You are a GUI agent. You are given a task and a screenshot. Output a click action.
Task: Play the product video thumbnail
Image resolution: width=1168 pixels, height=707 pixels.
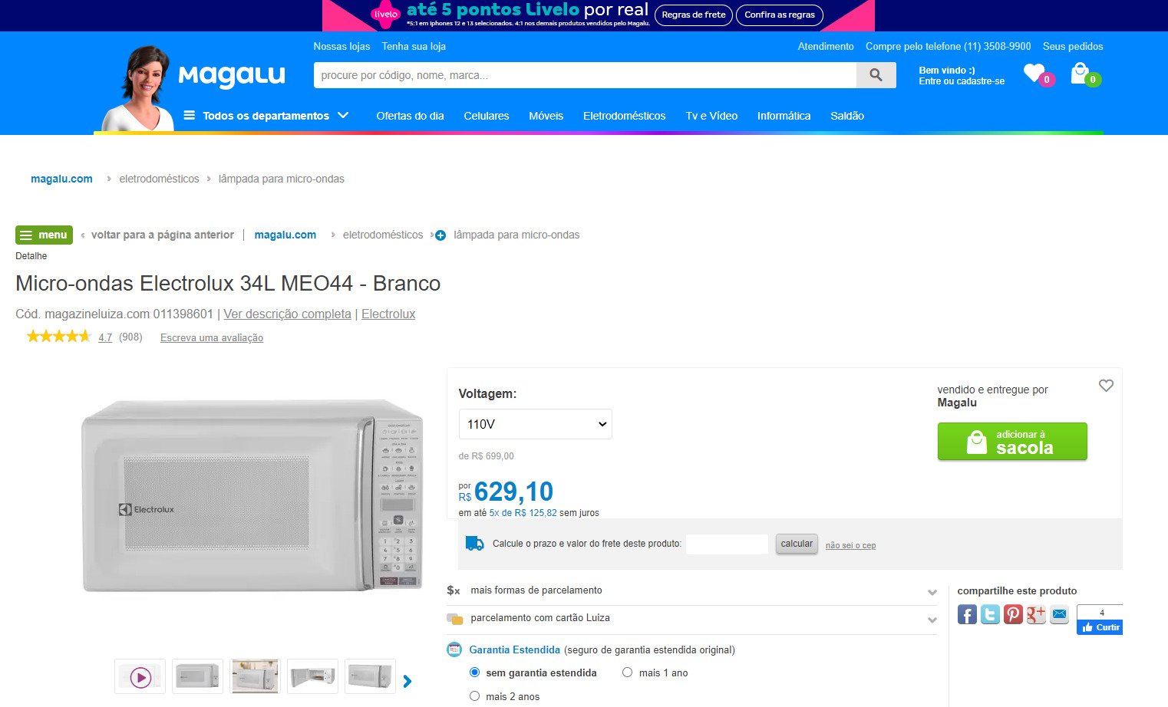140,677
